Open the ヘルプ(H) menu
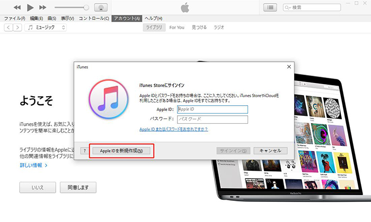The height and width of the screenshot is (222, 371). pos(154,18)
